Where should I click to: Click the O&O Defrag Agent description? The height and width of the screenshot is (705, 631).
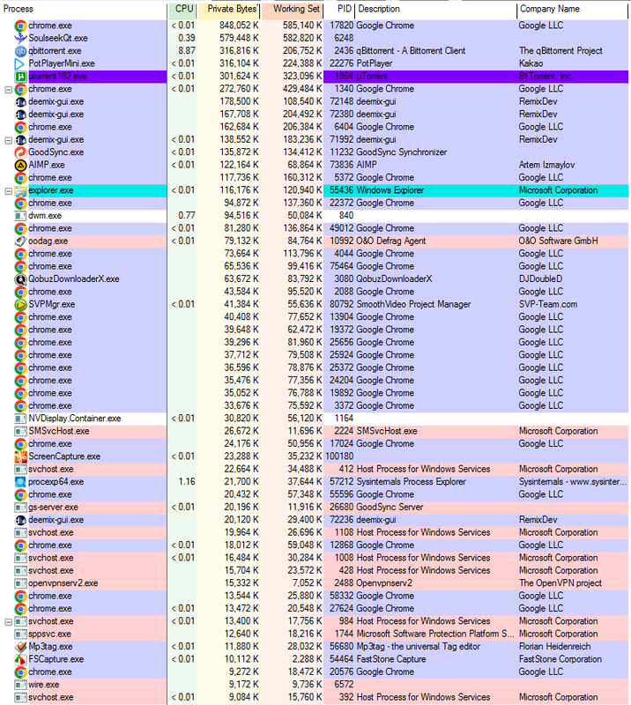tap(390, 241)
